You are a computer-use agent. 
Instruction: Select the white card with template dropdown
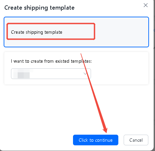tap(76, 68)
